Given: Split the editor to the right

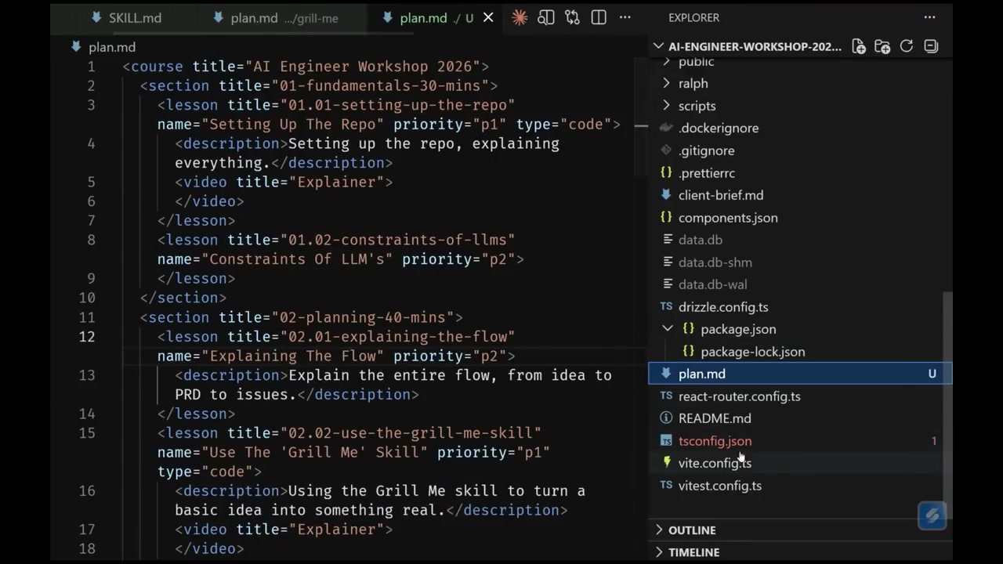Looking at the screenshot, I should click(599, 17).
